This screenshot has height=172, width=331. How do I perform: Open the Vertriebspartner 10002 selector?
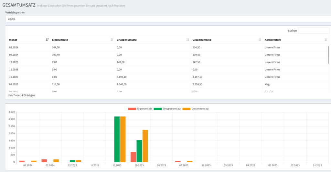coord(167,19)
